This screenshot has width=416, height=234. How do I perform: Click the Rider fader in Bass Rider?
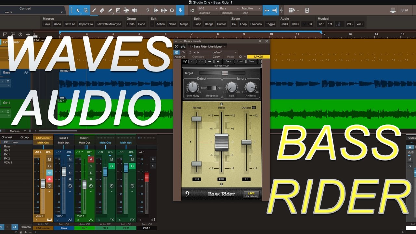point(221,142)
